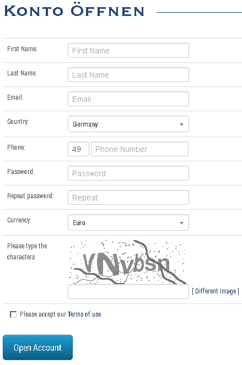Click the Currency dropdown arrow

[x=181, y=223]
